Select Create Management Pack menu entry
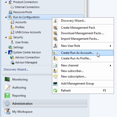The width and height of the screenshot is (117, 117). click(83, 28)
